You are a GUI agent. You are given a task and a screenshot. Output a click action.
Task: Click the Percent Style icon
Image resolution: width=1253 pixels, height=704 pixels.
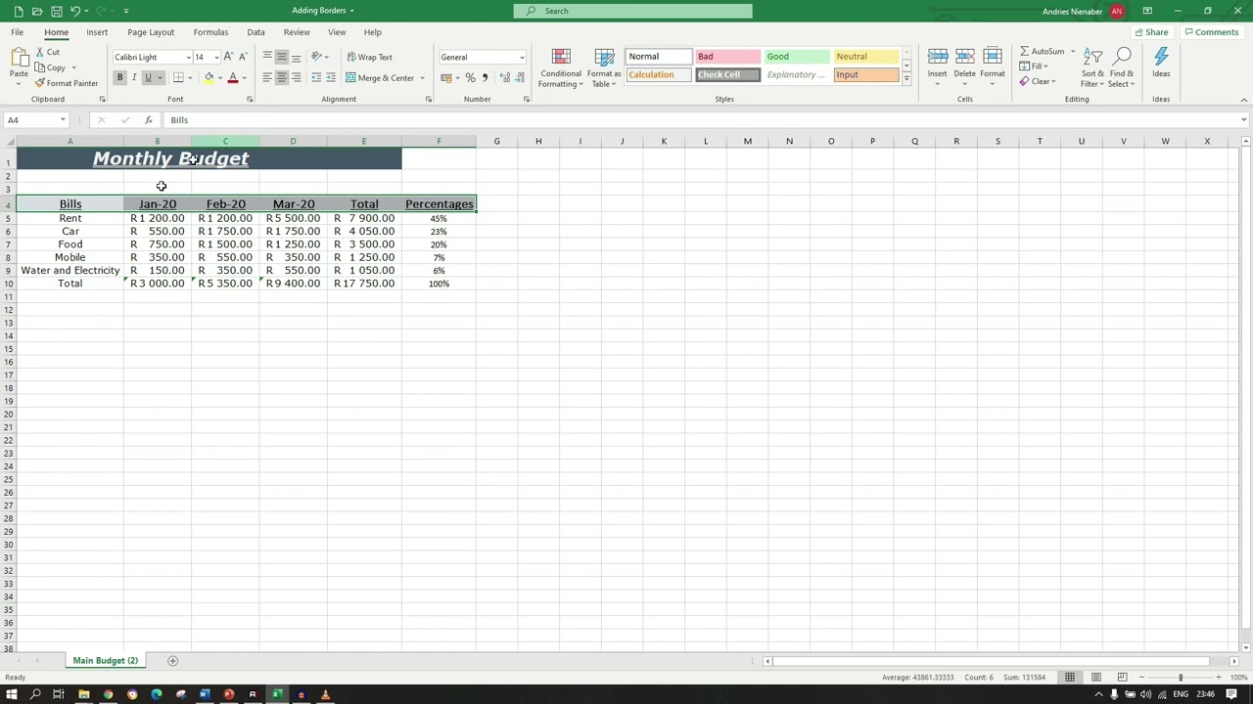click(x=470, y=78)
